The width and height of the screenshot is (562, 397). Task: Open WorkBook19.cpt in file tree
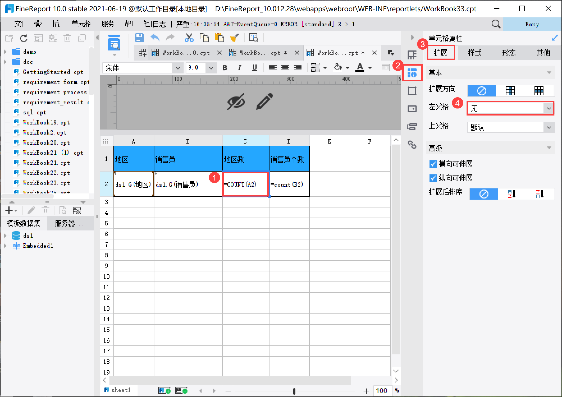[x=46, y=123]
